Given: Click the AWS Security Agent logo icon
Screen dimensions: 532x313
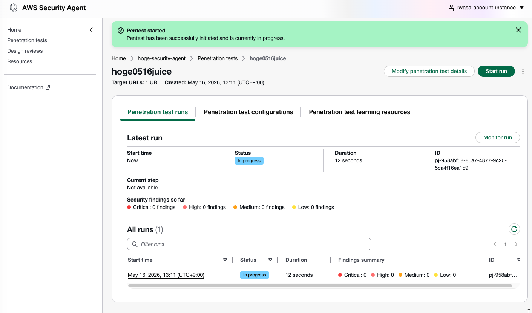Looking at the screenshot, I should coord(14,8).
